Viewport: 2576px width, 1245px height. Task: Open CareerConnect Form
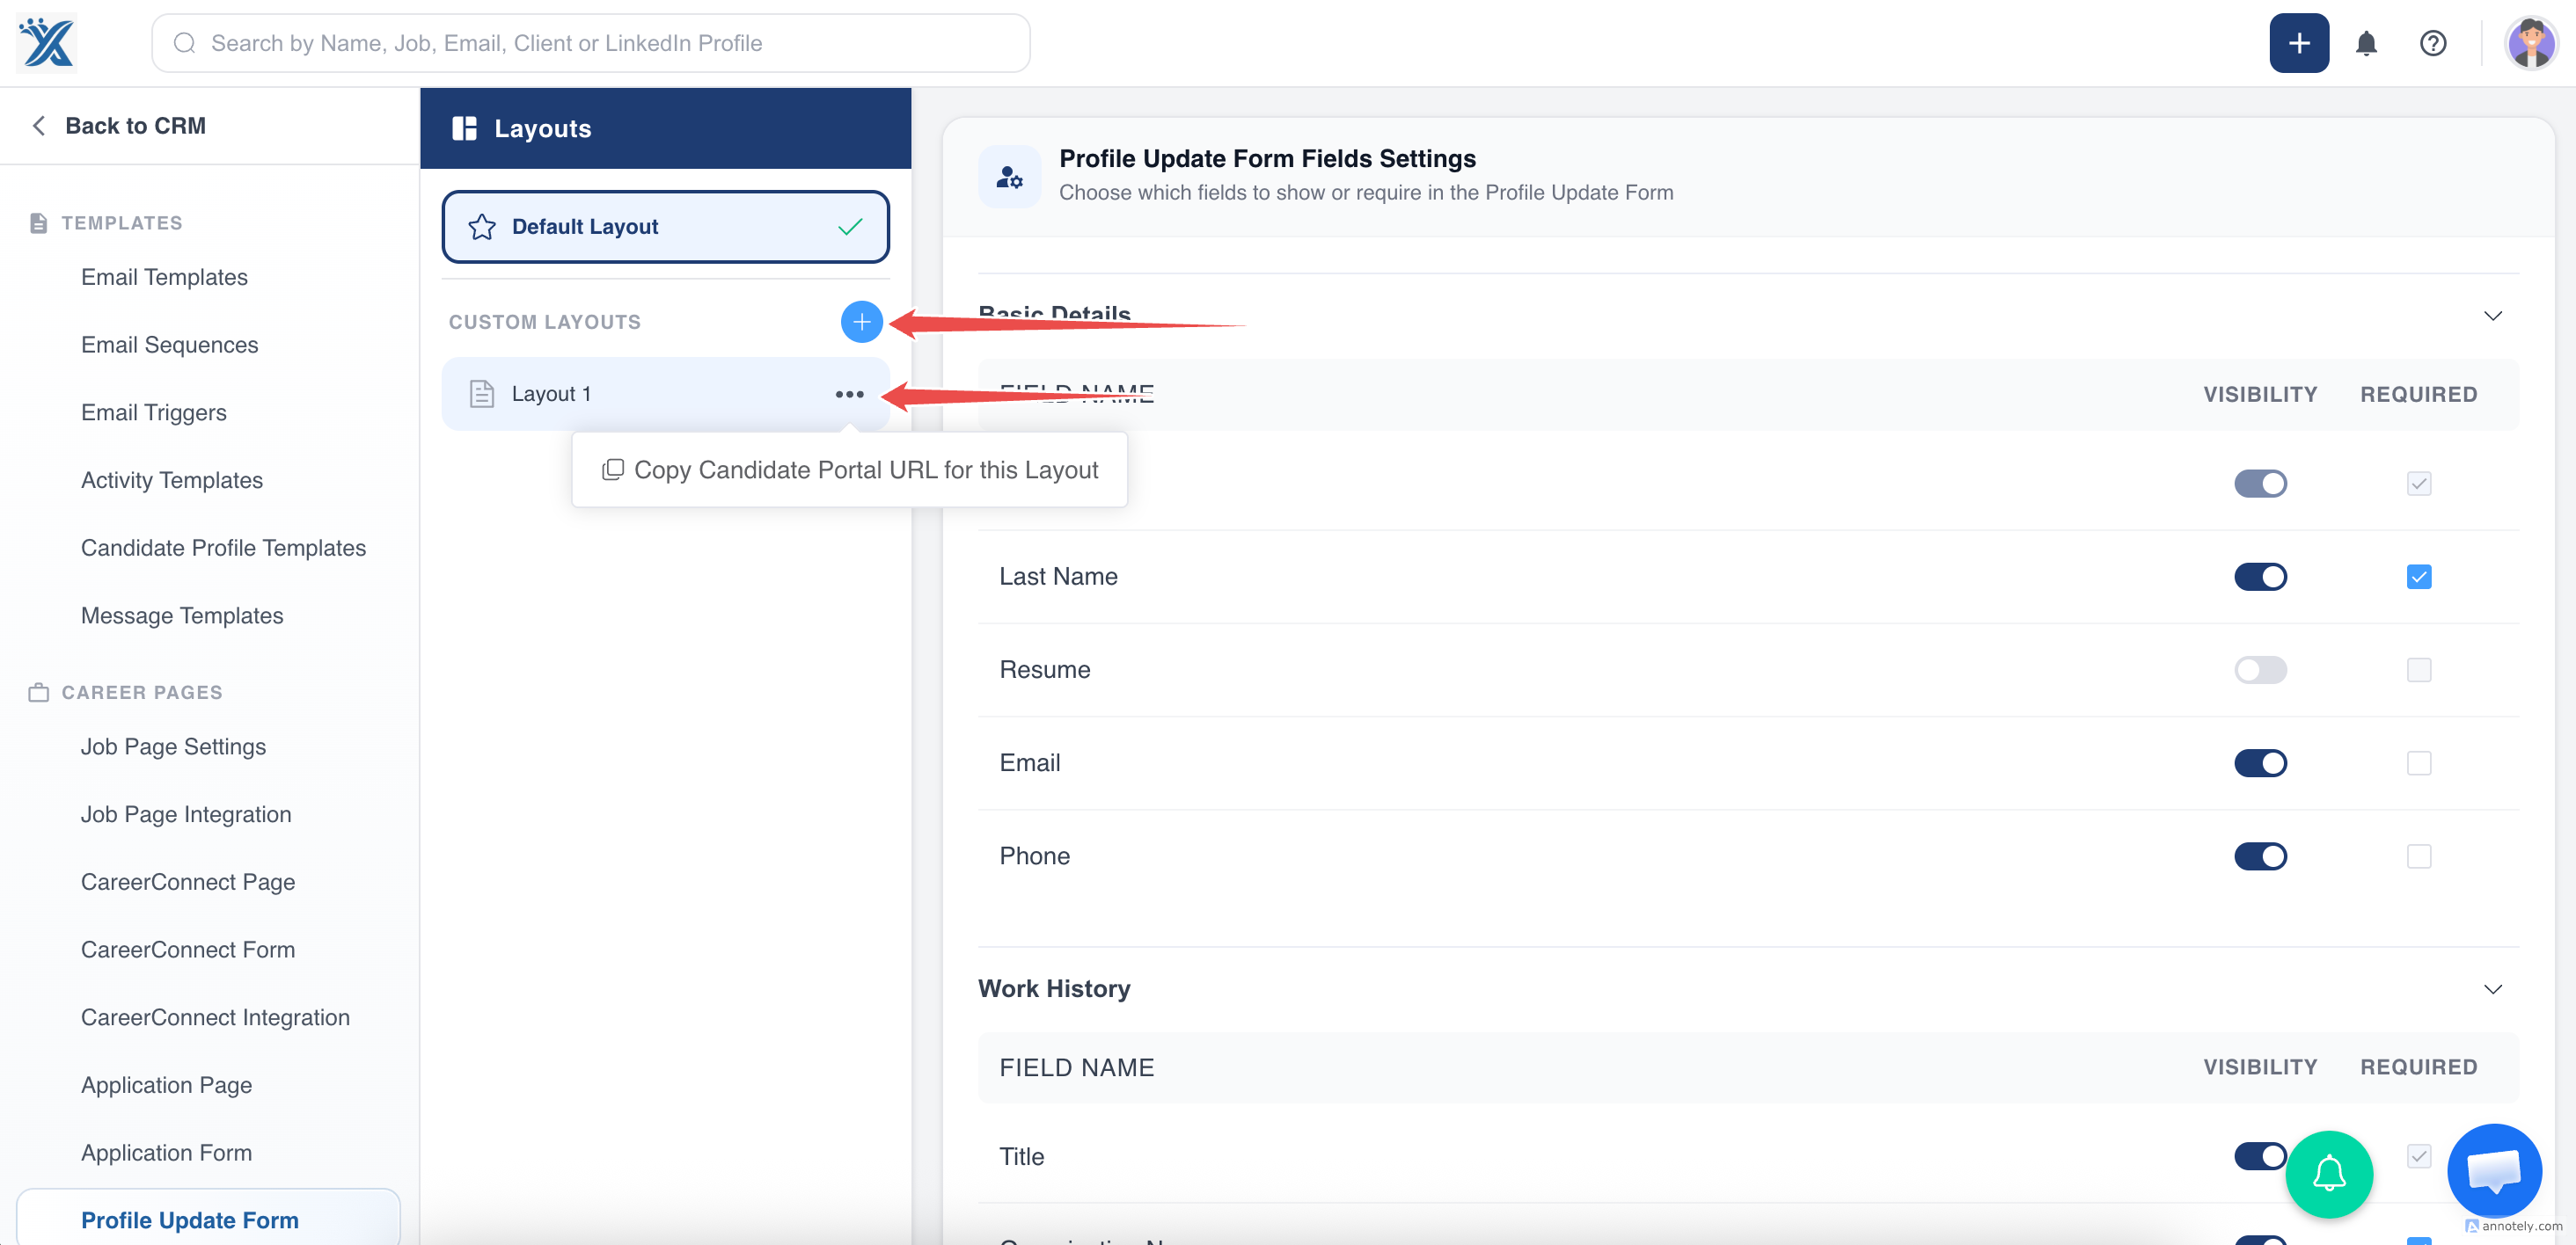188,950
